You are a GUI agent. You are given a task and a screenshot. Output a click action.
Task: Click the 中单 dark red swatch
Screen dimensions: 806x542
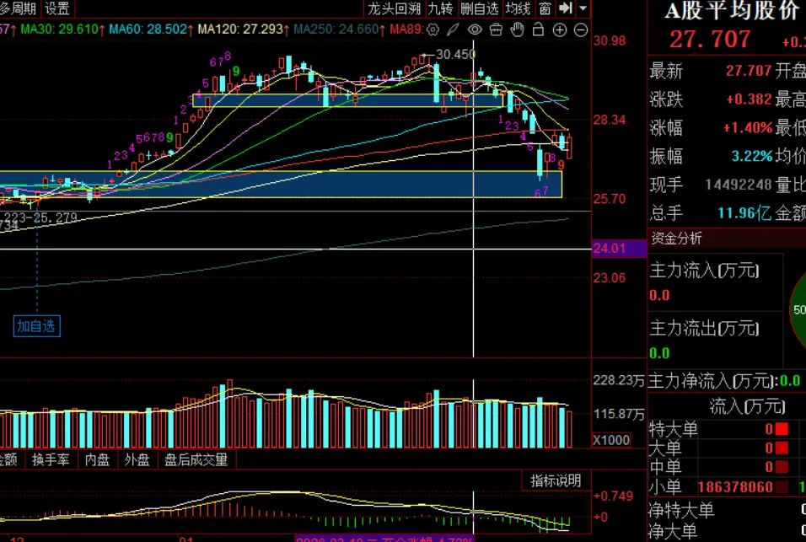coord(782,467)
